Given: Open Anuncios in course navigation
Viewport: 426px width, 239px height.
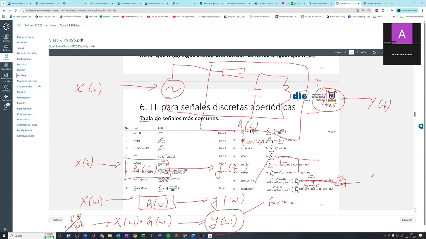Looking at the screenshot, I should pos(22,42).
